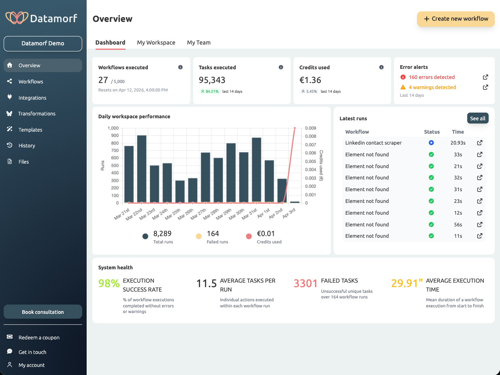Image resolution: width=500 pixels, height=375 pixels.
Task: Click the Overview home icon in sidebar
Action: (x=10, y=65)
